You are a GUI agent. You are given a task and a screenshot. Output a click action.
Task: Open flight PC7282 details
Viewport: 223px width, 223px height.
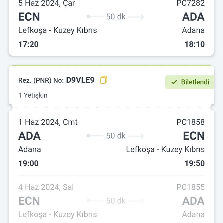(190, 3)
